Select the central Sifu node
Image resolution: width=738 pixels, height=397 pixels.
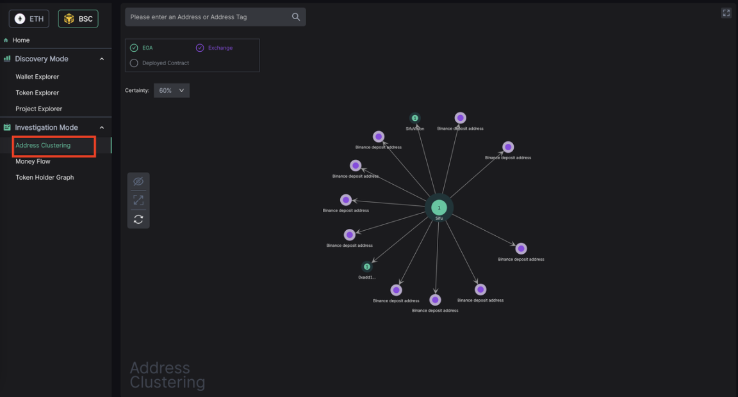pos(439,208)
